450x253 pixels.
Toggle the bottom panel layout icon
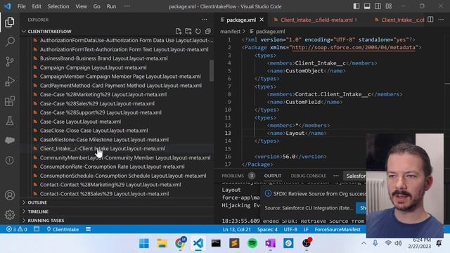367,6
